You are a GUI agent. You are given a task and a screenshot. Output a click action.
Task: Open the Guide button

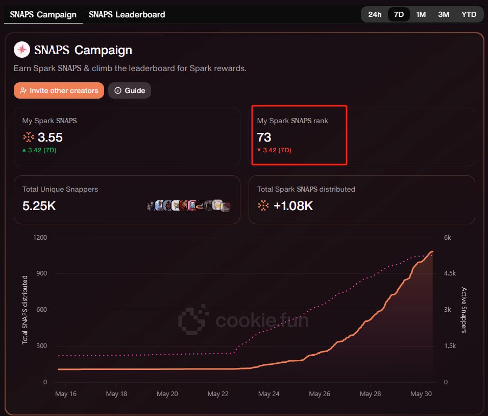tap(130, 90)
